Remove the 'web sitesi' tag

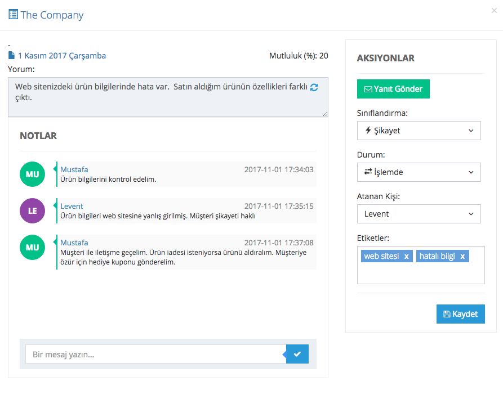pyautogui.click(x=407, y=257)
